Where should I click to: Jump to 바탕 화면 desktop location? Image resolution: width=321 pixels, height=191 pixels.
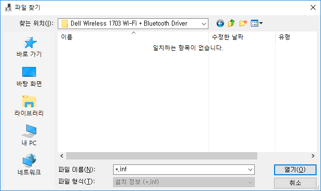29,76
